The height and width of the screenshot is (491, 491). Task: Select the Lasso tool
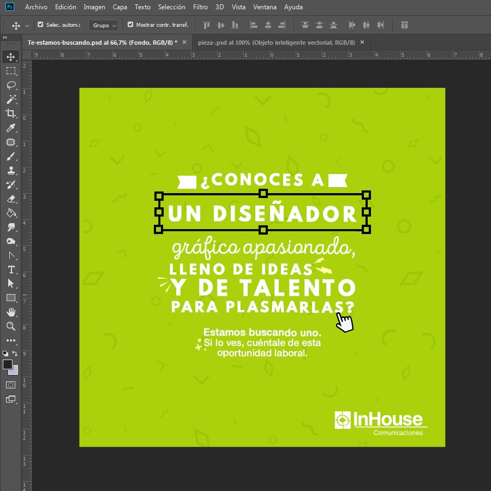[x=11, y=85]
